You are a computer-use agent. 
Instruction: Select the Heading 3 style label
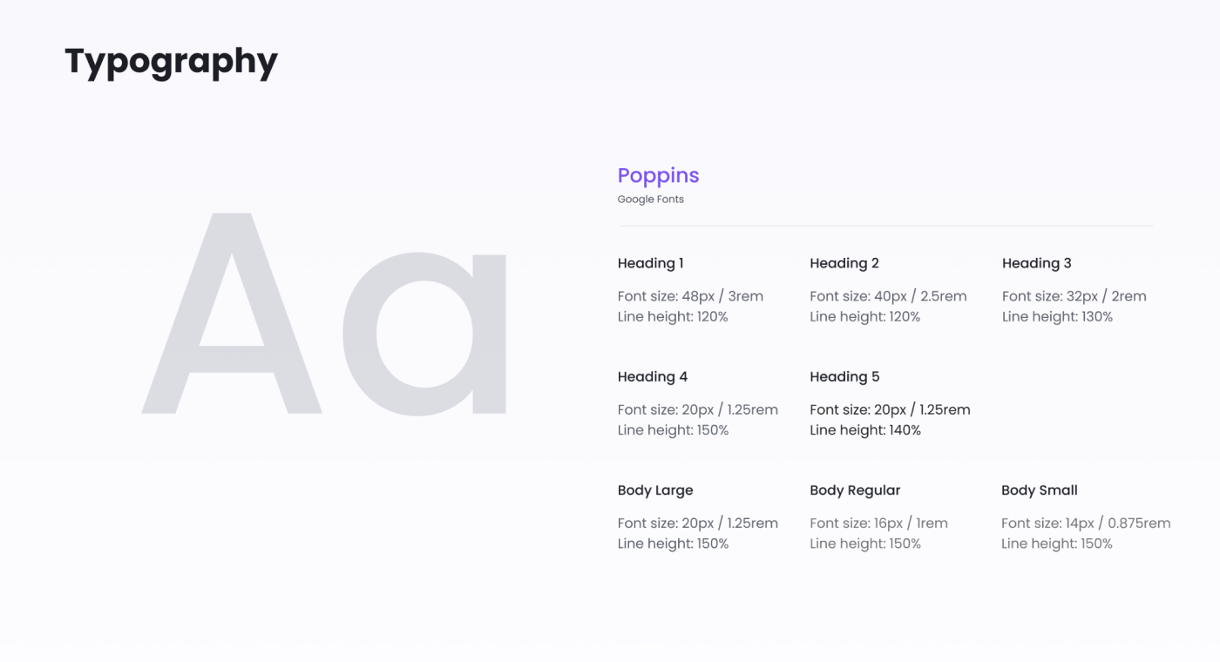pyautogui.click(x=1036, y=263)
